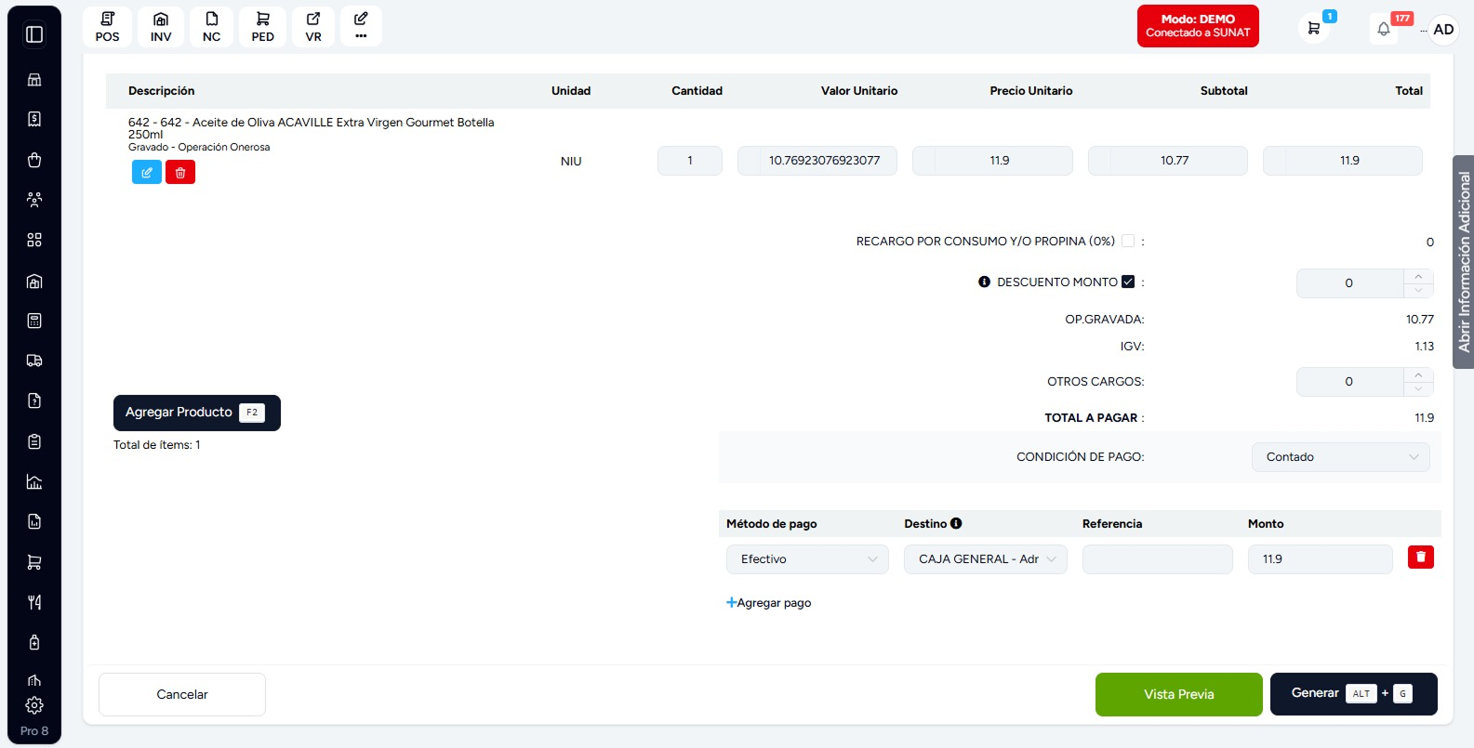1474x748 pixels.
Task: Collapse the left sidebar panel icon
Action: pos(34,34)
